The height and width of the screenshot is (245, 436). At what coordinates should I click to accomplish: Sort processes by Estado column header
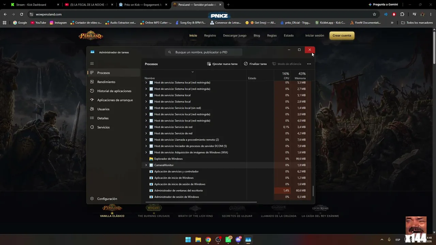click(260, 76)
